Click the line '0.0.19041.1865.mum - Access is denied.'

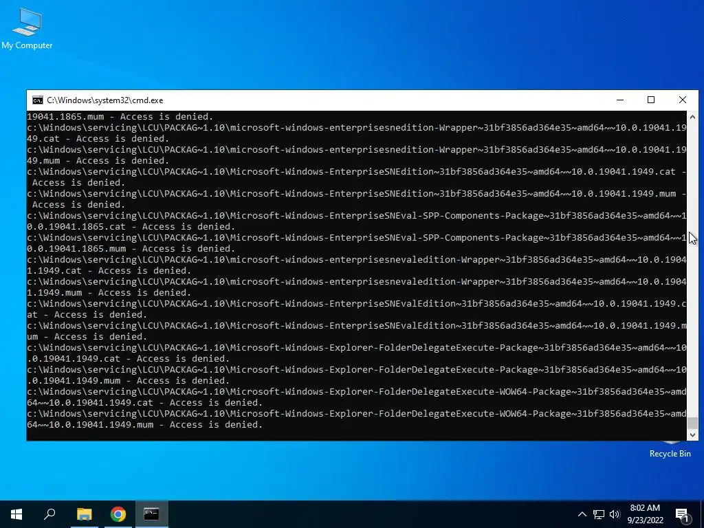[131, 249]
